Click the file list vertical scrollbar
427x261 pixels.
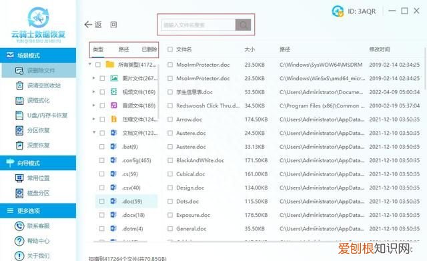(426, 68)
